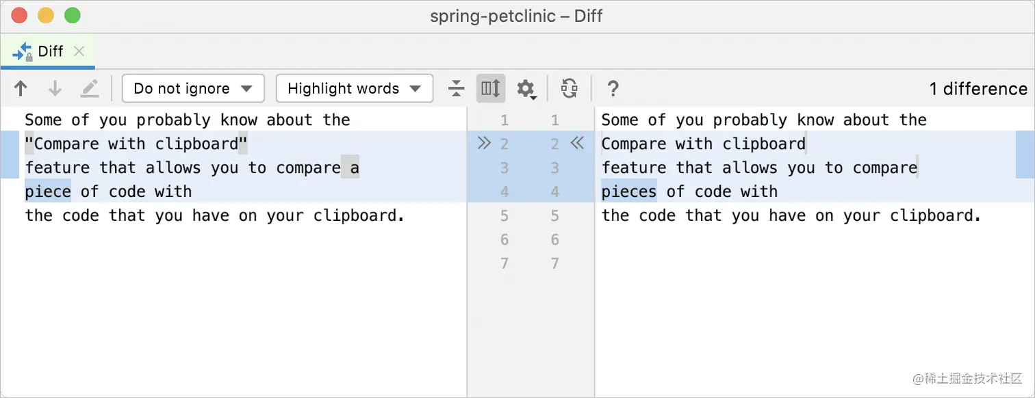Click the pencil edit source icon
The image size is (1035, 398).
[90, 88]
